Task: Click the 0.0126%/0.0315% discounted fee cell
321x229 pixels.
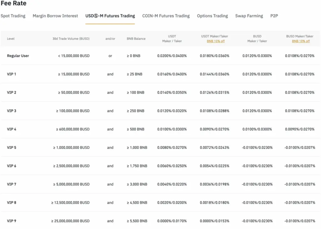Action: coord(214,92)
